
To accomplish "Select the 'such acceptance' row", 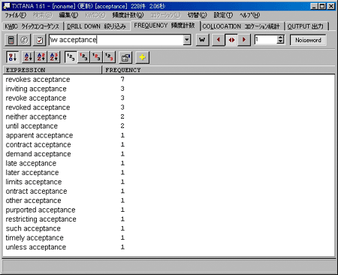I will 168,228.
